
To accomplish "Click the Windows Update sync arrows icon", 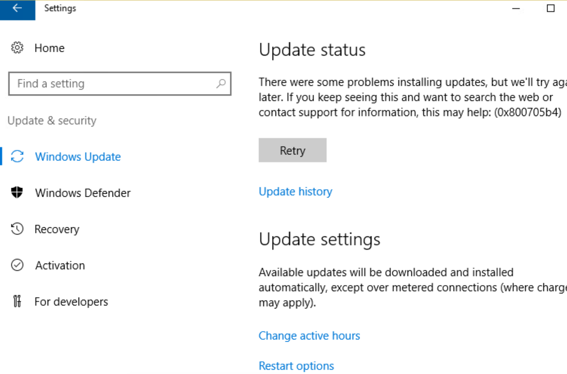I will click(17, 157).
